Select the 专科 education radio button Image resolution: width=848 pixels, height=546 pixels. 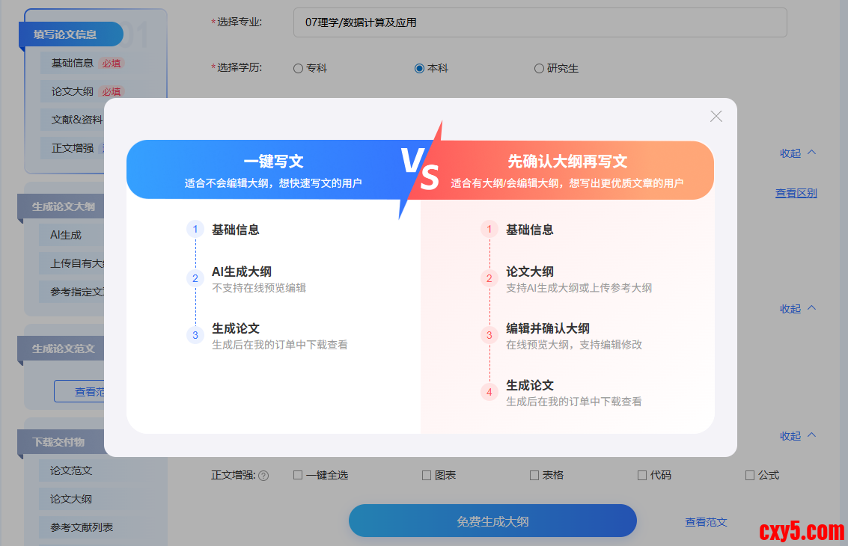[x=299, y=69]
